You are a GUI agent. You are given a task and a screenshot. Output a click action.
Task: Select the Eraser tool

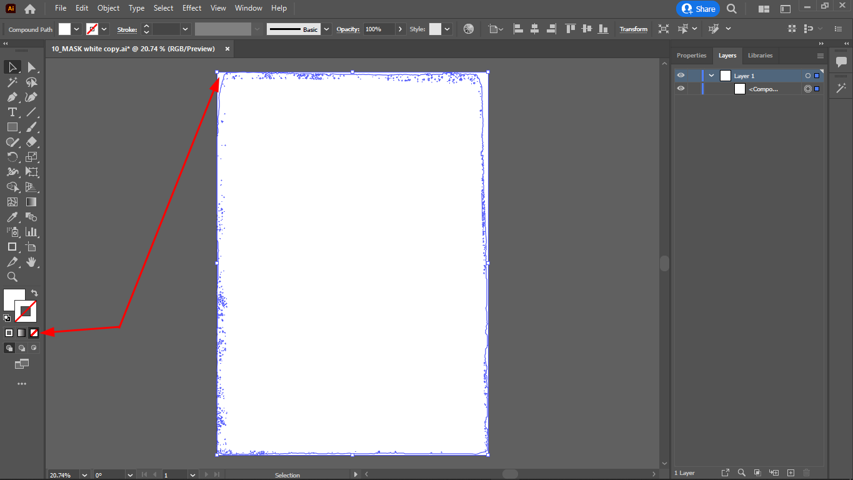32,142
